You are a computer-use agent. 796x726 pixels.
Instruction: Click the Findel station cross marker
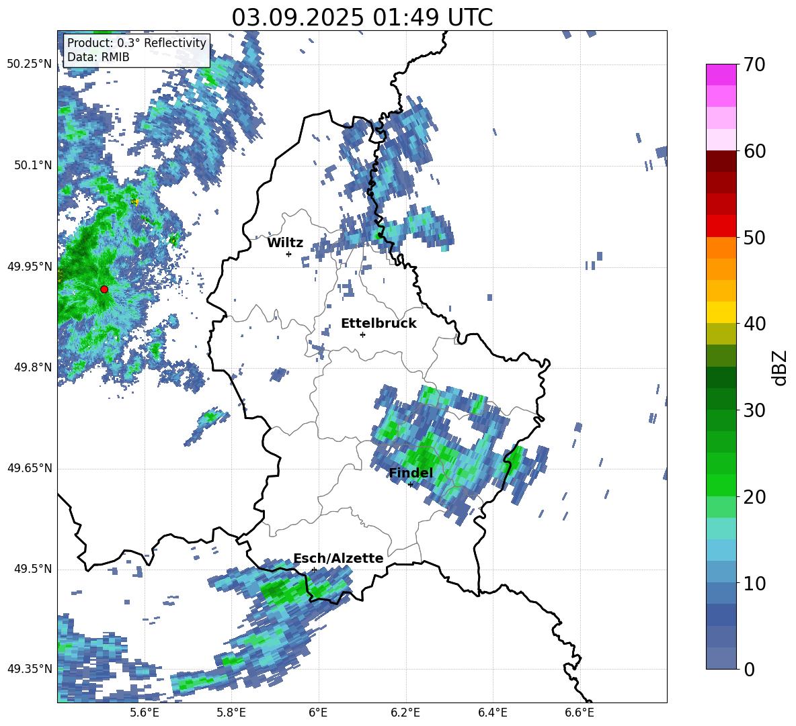tap(410, 485)
